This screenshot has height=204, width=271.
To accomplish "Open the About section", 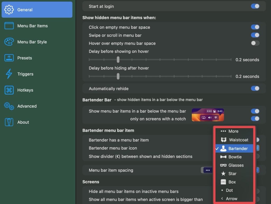I will [x=37, y=122].
